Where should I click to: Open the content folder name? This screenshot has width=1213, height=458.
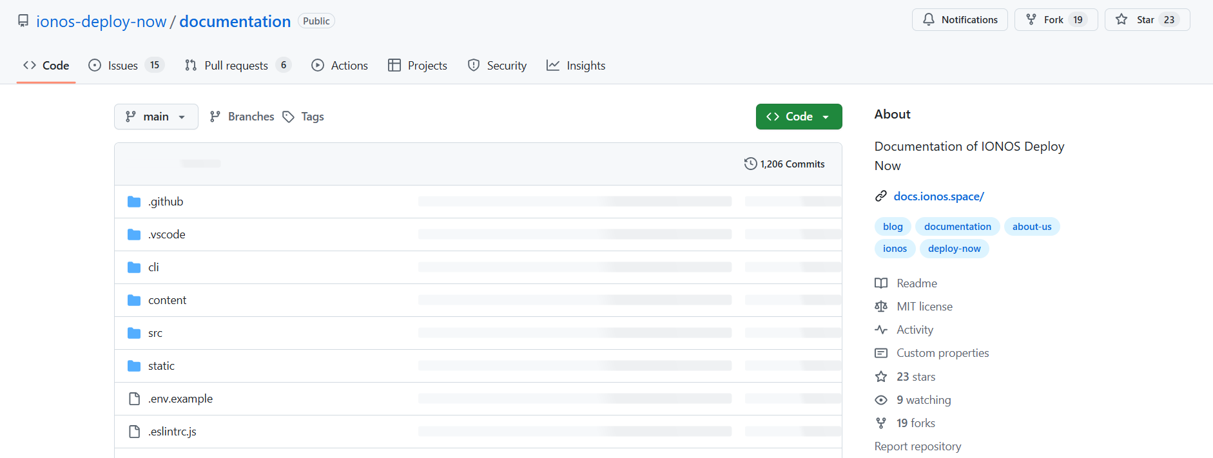[168, 300]
